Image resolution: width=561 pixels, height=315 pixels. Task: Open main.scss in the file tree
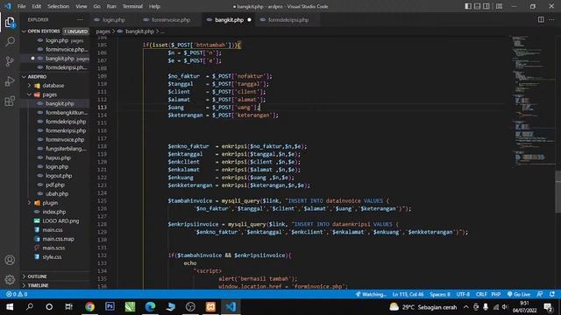53,248
